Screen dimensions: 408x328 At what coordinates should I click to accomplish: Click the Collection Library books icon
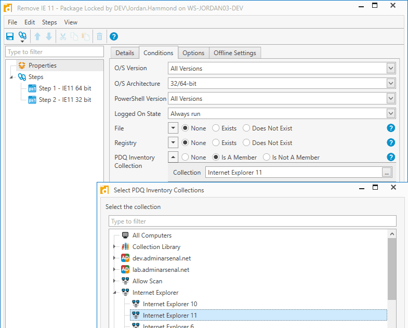click(x=125, y=246)
